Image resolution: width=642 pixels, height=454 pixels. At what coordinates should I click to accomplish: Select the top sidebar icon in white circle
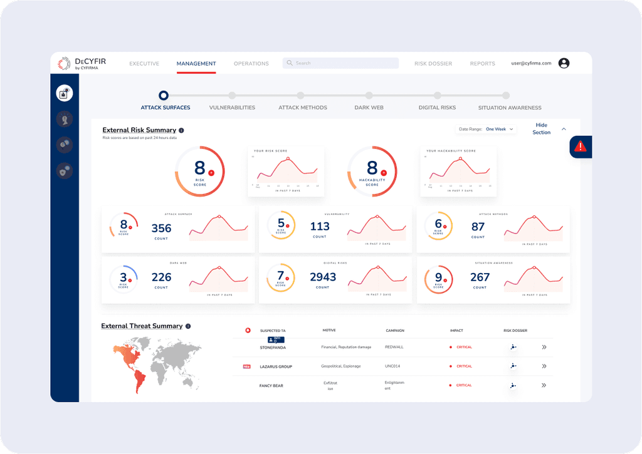click(65, 93)
